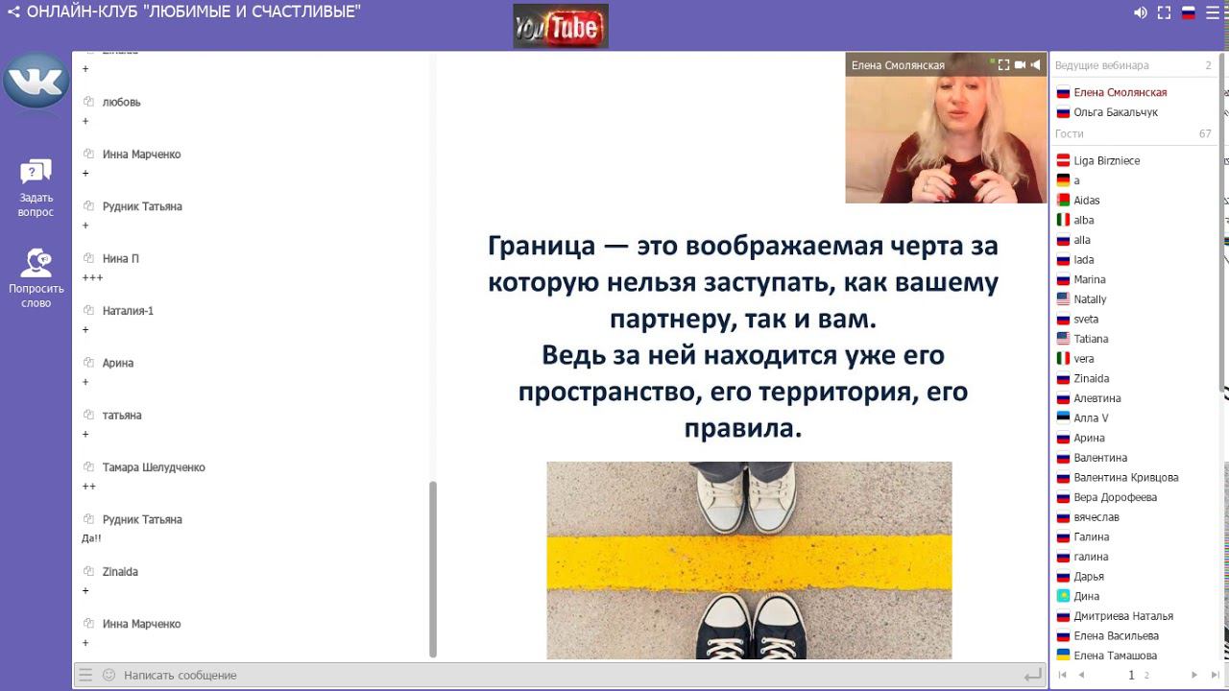
Task: Mute the webinar sound with the speaker icon
Action: 1140,12
